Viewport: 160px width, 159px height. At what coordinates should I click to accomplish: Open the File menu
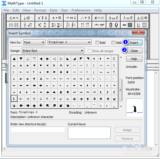(6, 10)
